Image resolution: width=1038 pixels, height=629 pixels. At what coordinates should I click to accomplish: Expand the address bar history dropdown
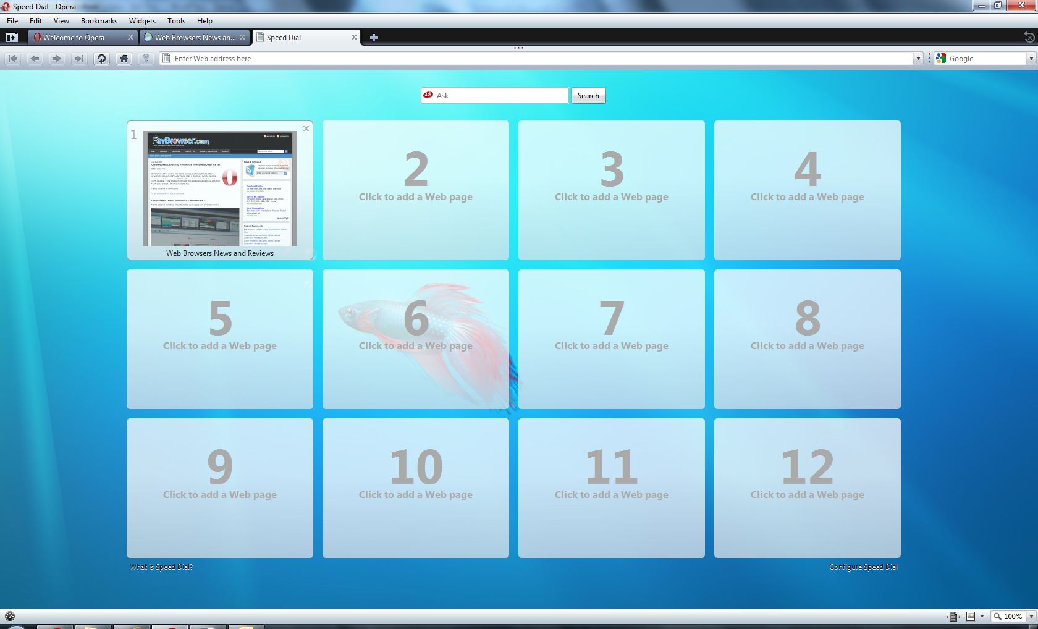coord(918,59)
